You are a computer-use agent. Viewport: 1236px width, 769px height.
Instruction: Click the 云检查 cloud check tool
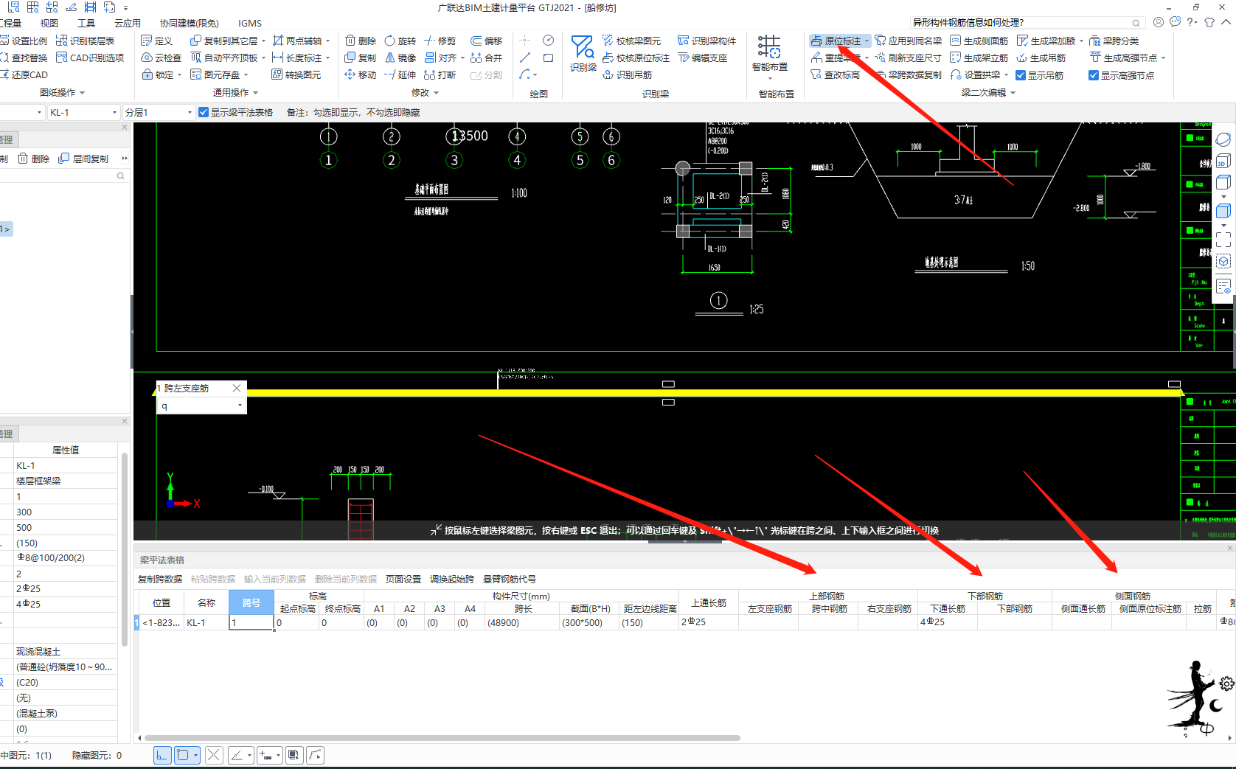(162, 58)
